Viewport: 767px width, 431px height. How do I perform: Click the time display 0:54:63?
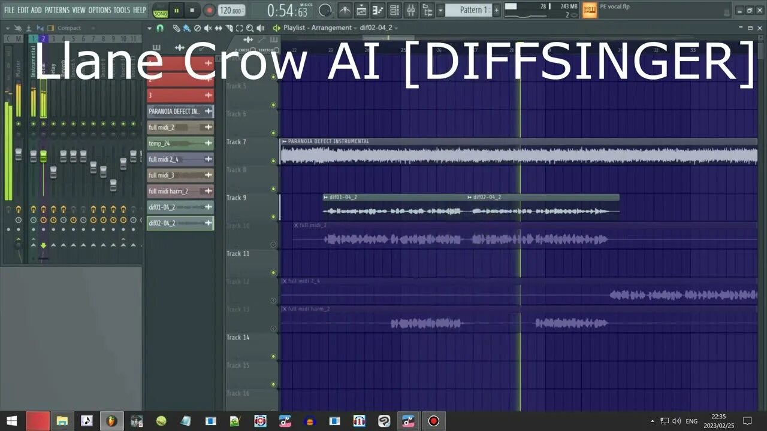click(288, 10)
